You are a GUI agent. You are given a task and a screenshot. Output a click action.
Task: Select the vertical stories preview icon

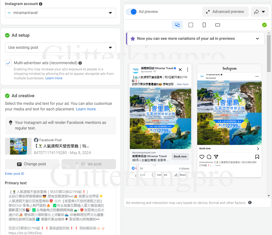click(204, 25)
